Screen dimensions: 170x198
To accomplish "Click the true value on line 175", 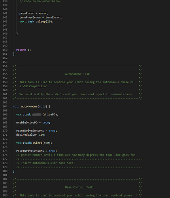I will click(52, 151).
